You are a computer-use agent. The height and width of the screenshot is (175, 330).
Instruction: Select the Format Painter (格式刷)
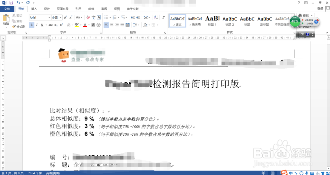point(18,27)
